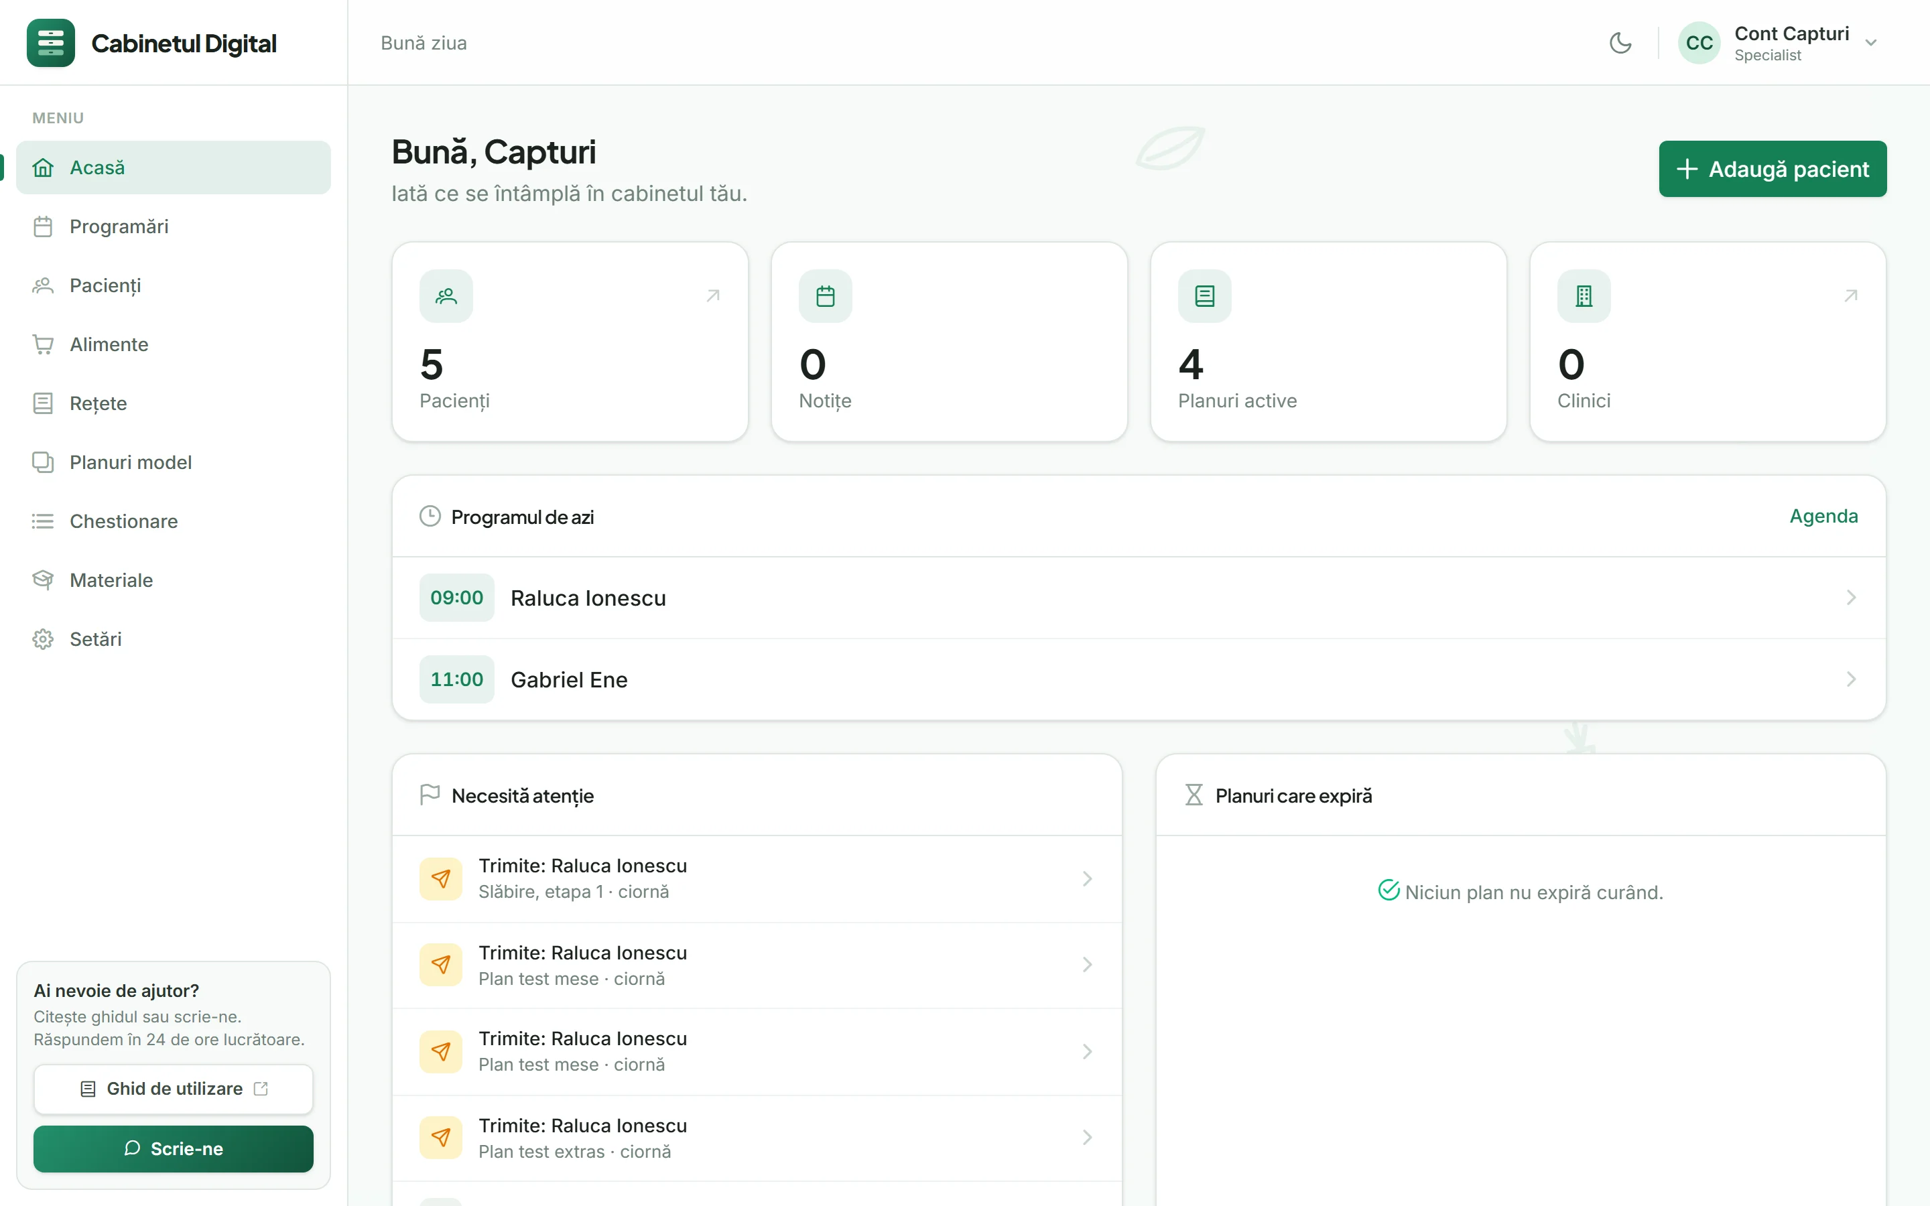This screenshot has width=1930, height=1206.
Task: Click the Chestionare list icon
Action: [43, 522]
